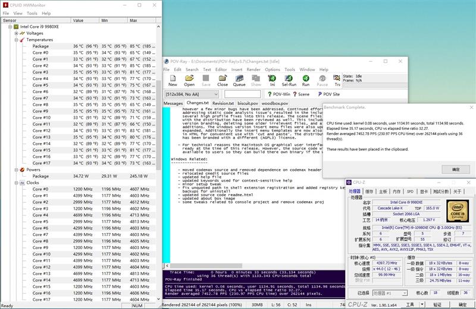The width and height of the screenshot is (476, 309).
Task: Click the 确定 button in CPU-Z footer
Action: [462, 304]
